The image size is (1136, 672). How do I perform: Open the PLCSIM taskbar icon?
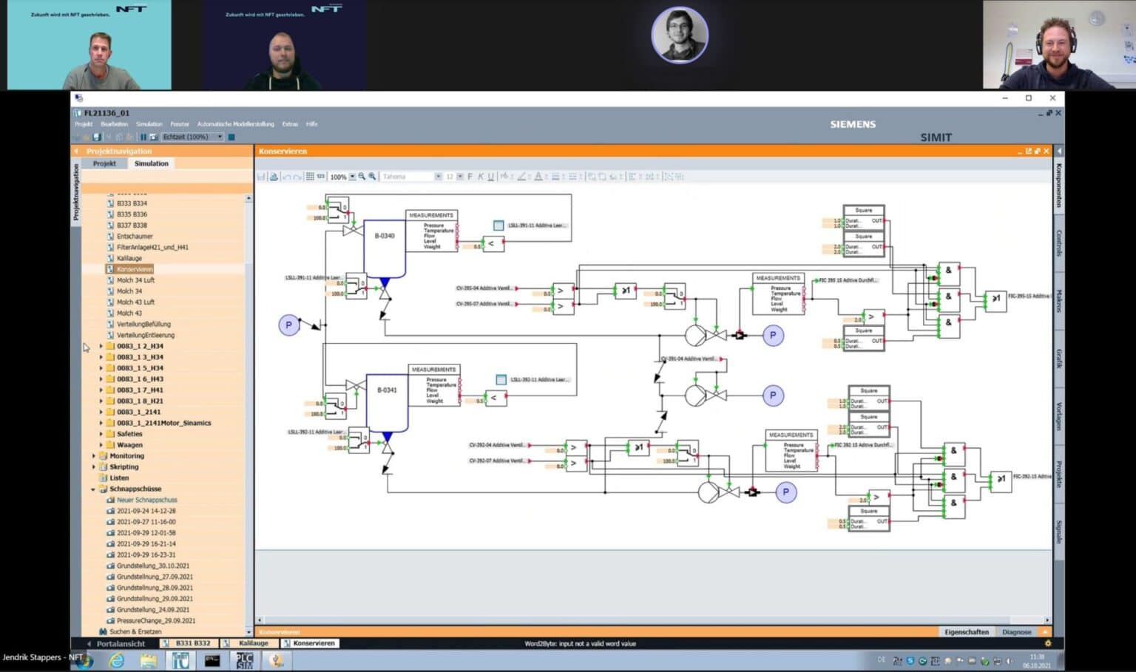pos(244,661)
